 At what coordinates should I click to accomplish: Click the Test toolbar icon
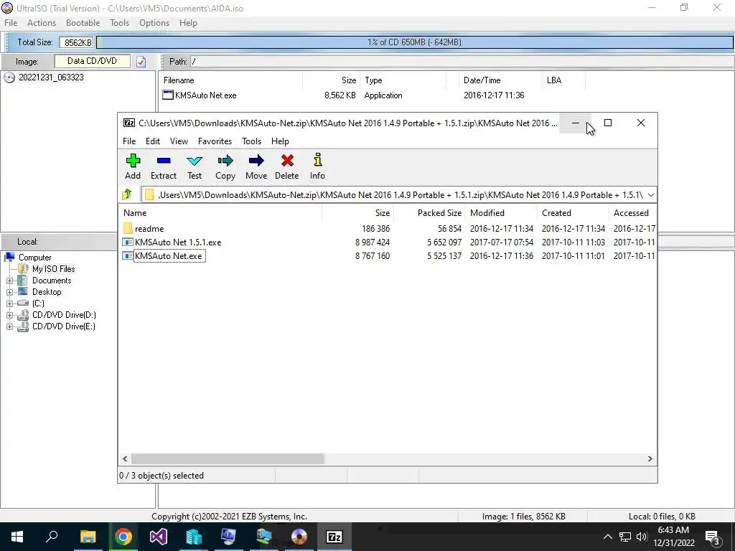pyautogui.click(x=195, y=161)
